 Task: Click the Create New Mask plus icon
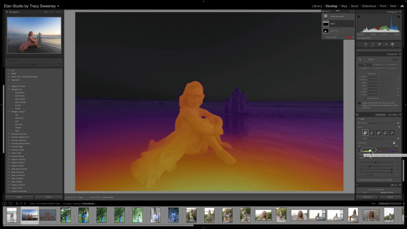[x=326, y=16]
